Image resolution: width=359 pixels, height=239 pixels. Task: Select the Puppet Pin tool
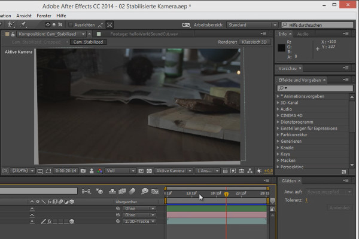pos(23,24)
